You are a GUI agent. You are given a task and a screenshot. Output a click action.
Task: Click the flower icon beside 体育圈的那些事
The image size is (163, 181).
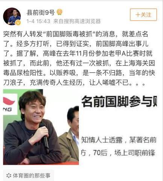[9, 175]
